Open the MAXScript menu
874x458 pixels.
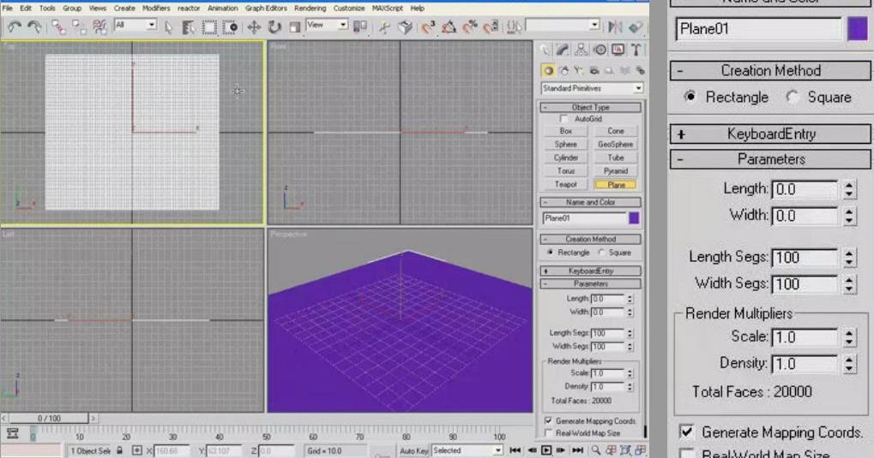(x=387, y=9)
